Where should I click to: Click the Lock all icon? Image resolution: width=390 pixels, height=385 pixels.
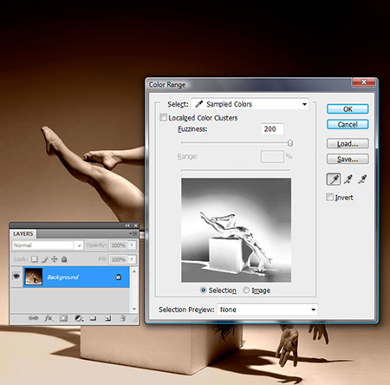pyautogui.click(x=64, y=259)
